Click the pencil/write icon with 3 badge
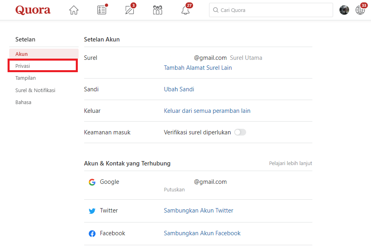The image size is (371, 246). (129, 10)
